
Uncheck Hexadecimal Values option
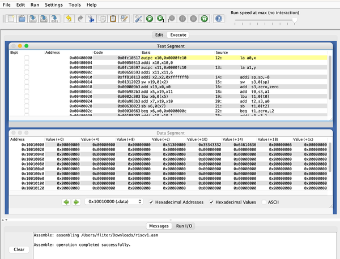[x=212, y=202]
